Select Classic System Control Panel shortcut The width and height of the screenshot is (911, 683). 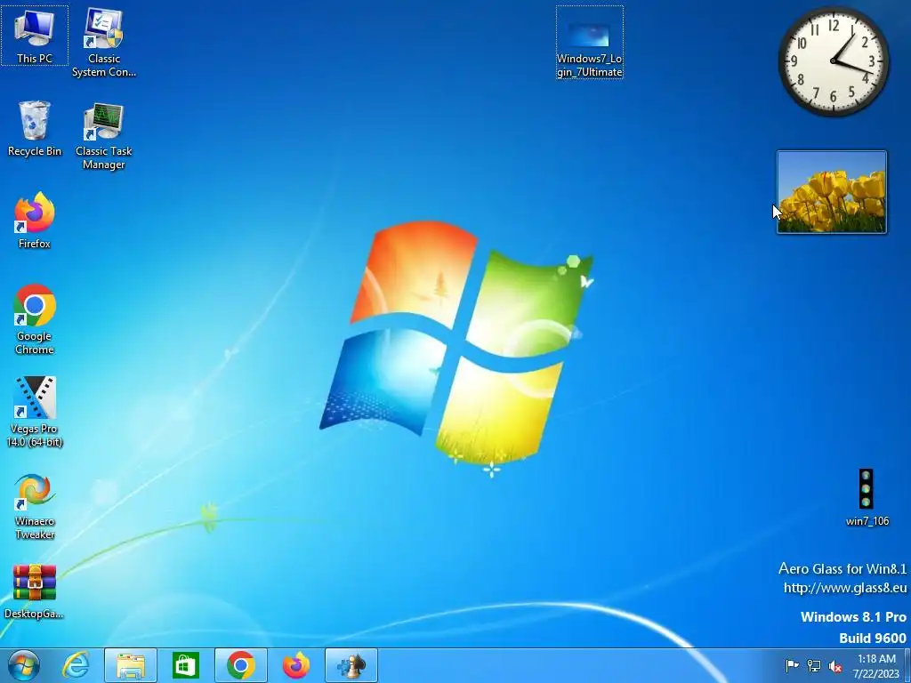point(104,43)
